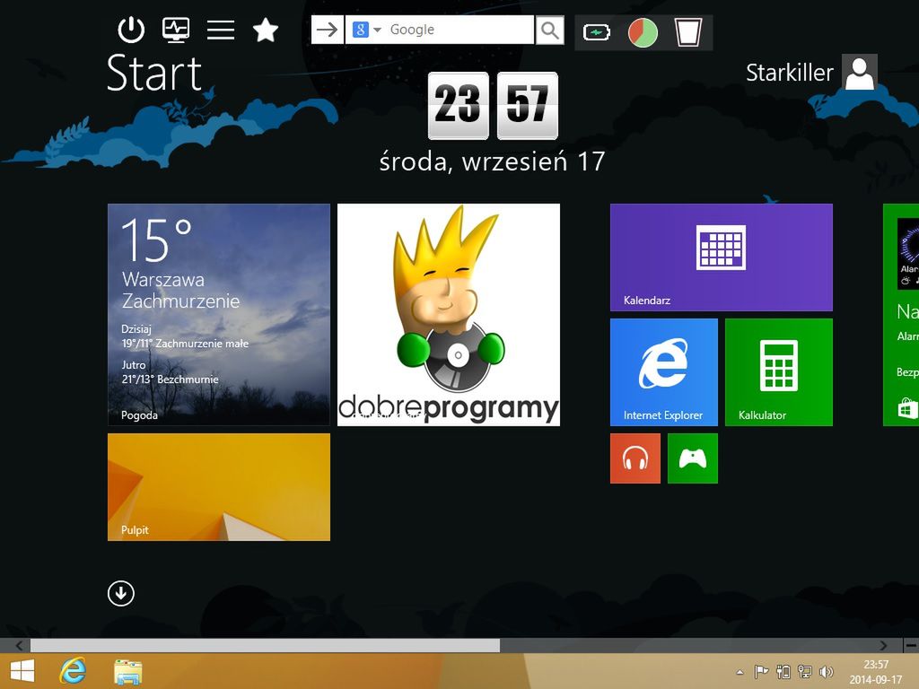The image size is (919, 689).
Task: Open the dobreprogramy tile
Action: (x=449, y=315)
